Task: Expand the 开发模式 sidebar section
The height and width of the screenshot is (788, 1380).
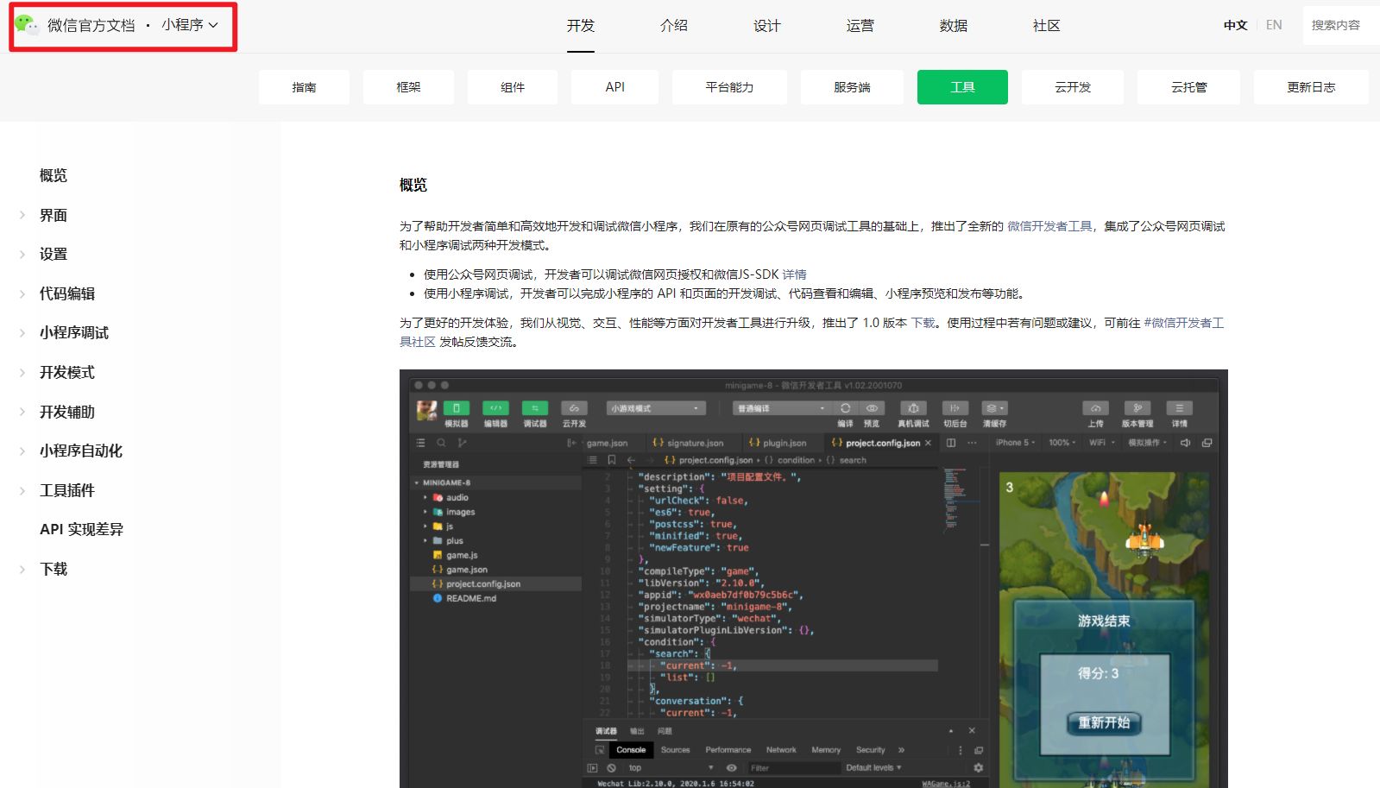Action: click(67, 373)
